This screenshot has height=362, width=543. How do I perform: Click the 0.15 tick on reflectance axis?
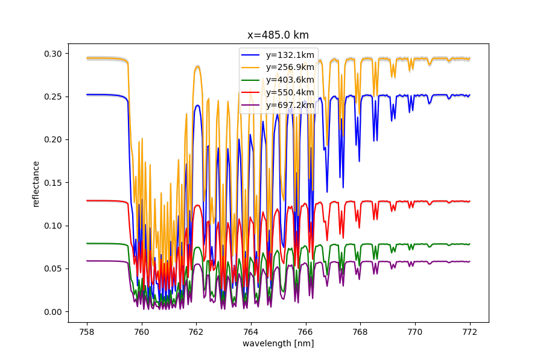tap(53, 183)
